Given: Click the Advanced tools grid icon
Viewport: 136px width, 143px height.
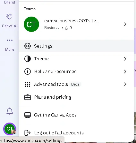Looking at the screenshot, I should point(28,84).
